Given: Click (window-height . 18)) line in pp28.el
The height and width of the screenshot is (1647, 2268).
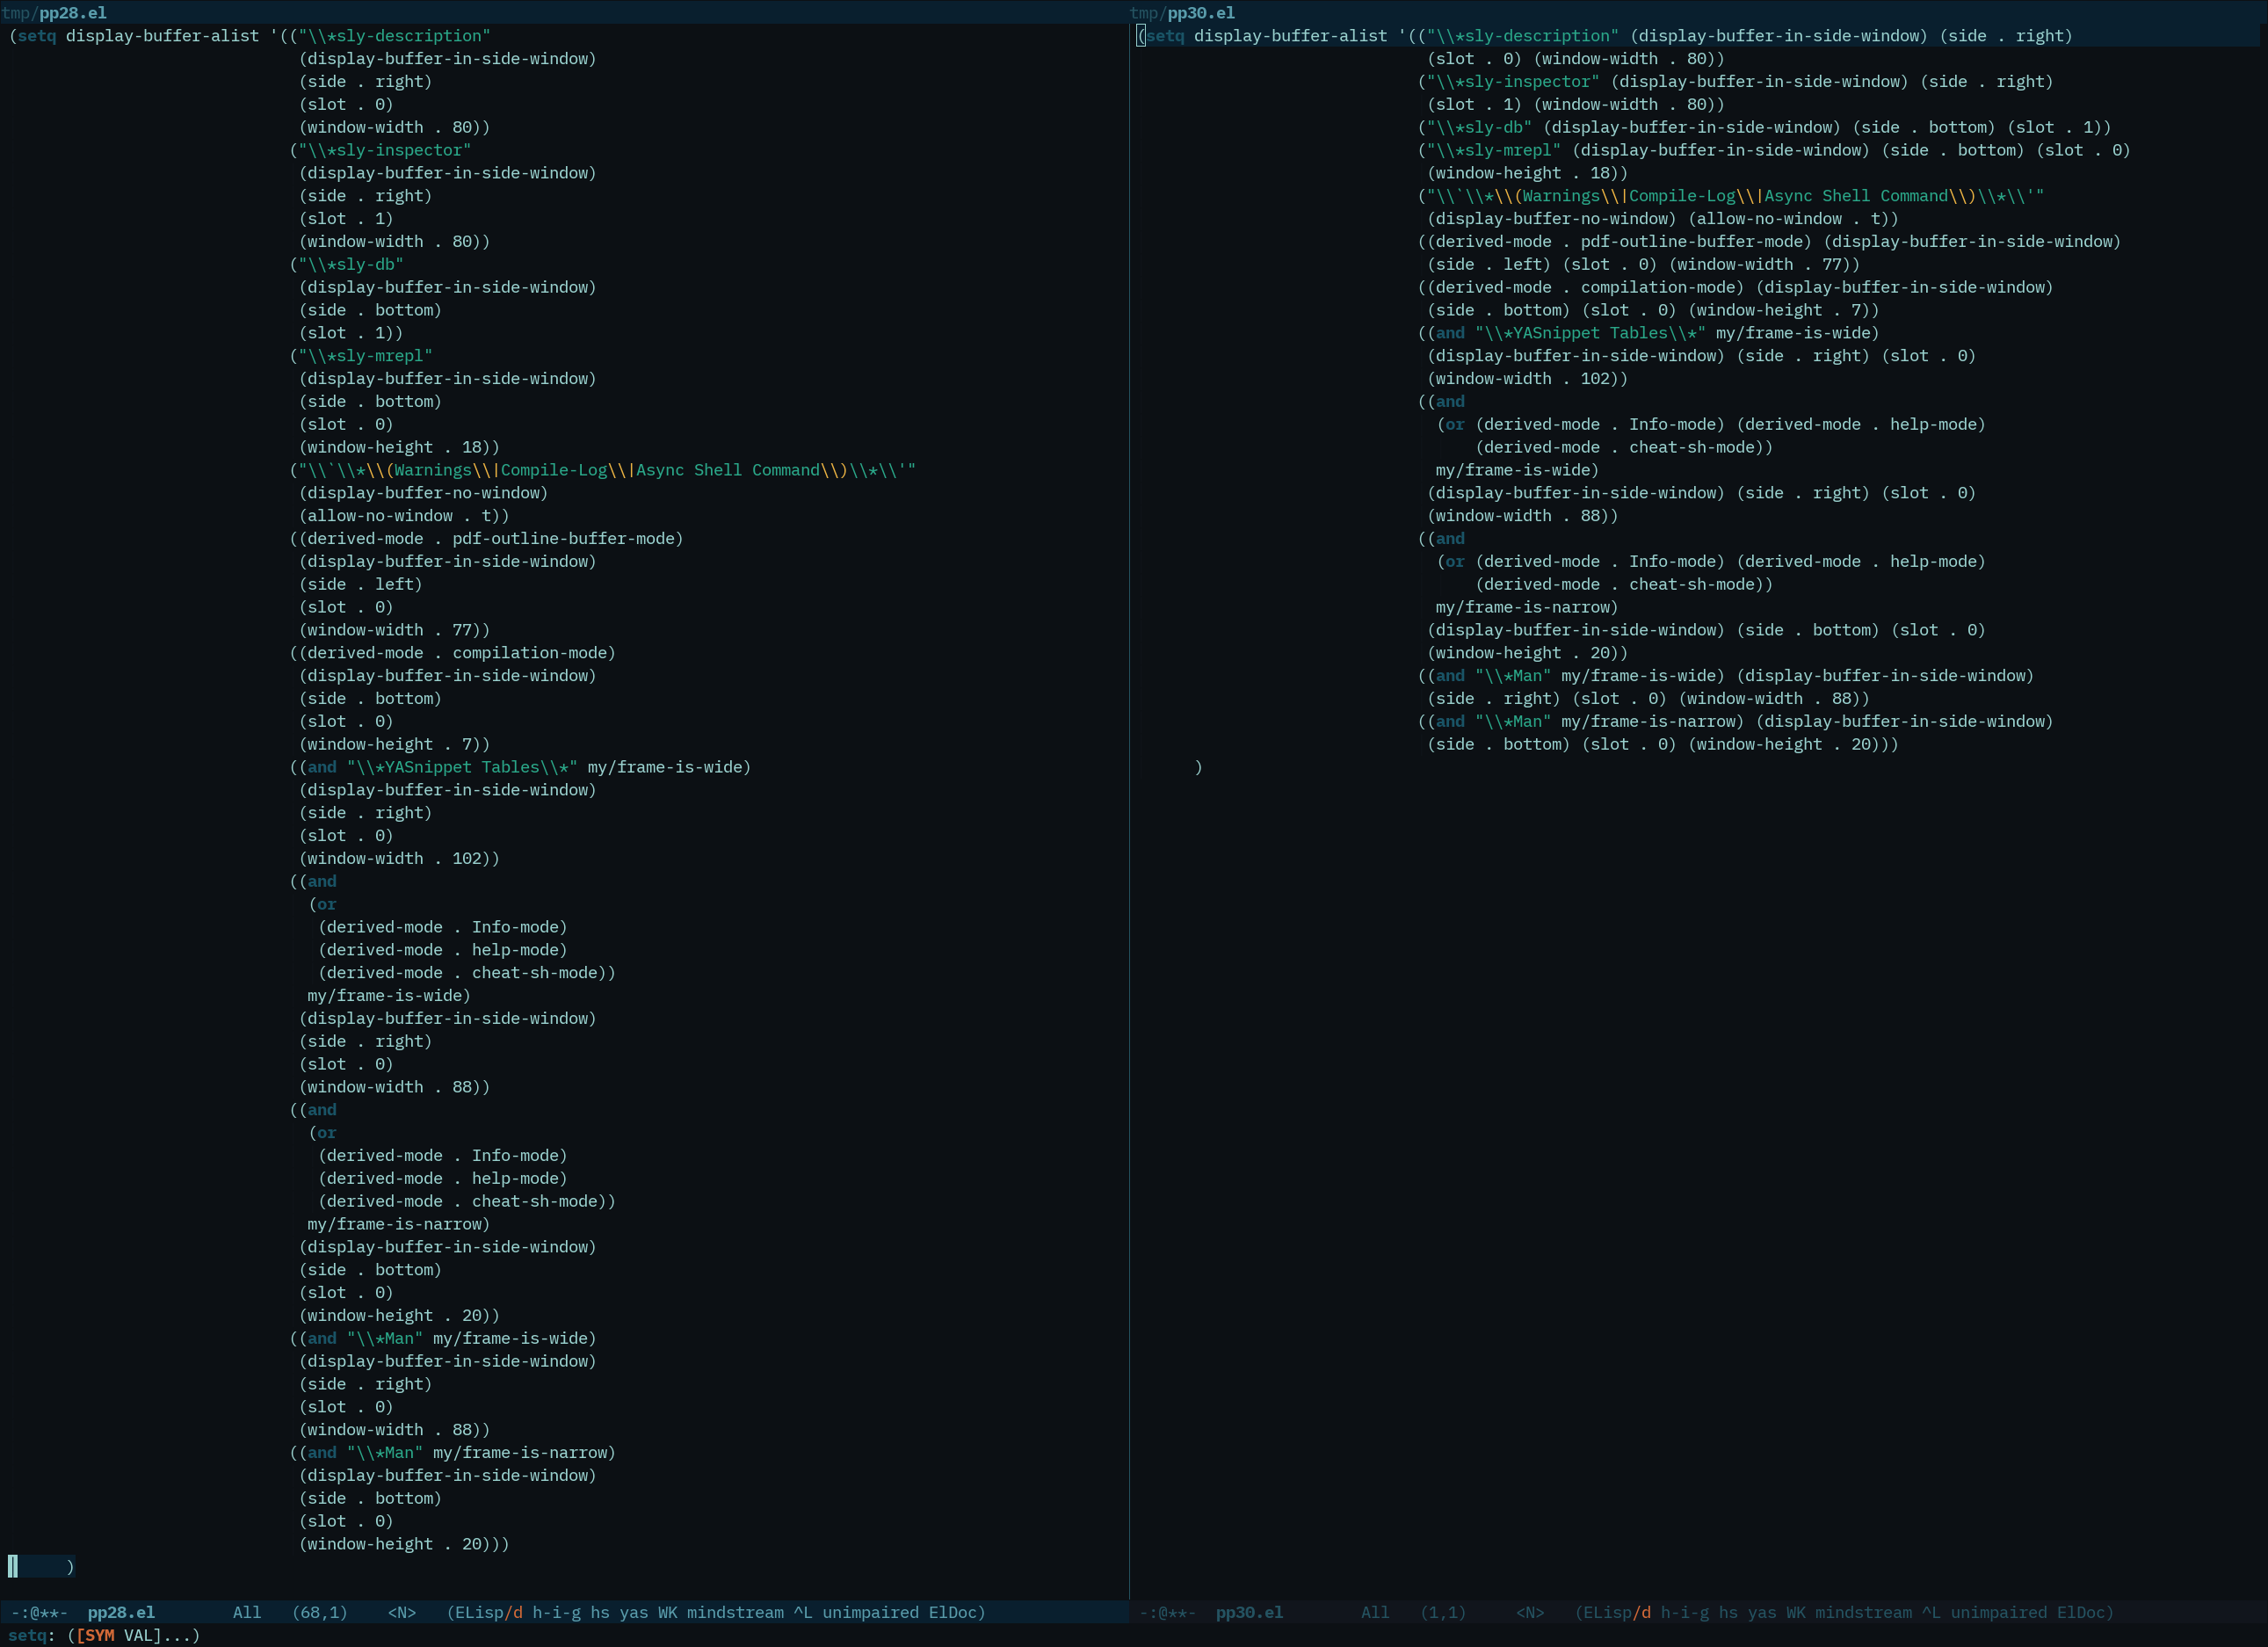Looking at the screenshot, I should pos(399,447).
